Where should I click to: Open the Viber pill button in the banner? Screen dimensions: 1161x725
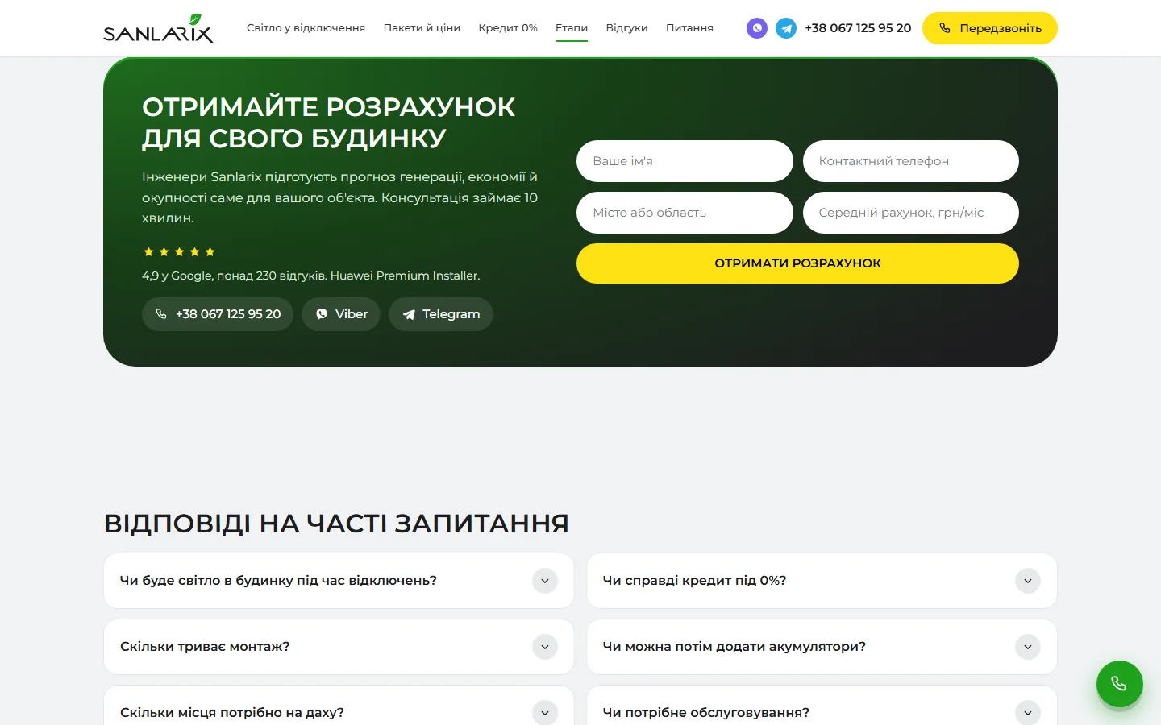tap(341, 314)
